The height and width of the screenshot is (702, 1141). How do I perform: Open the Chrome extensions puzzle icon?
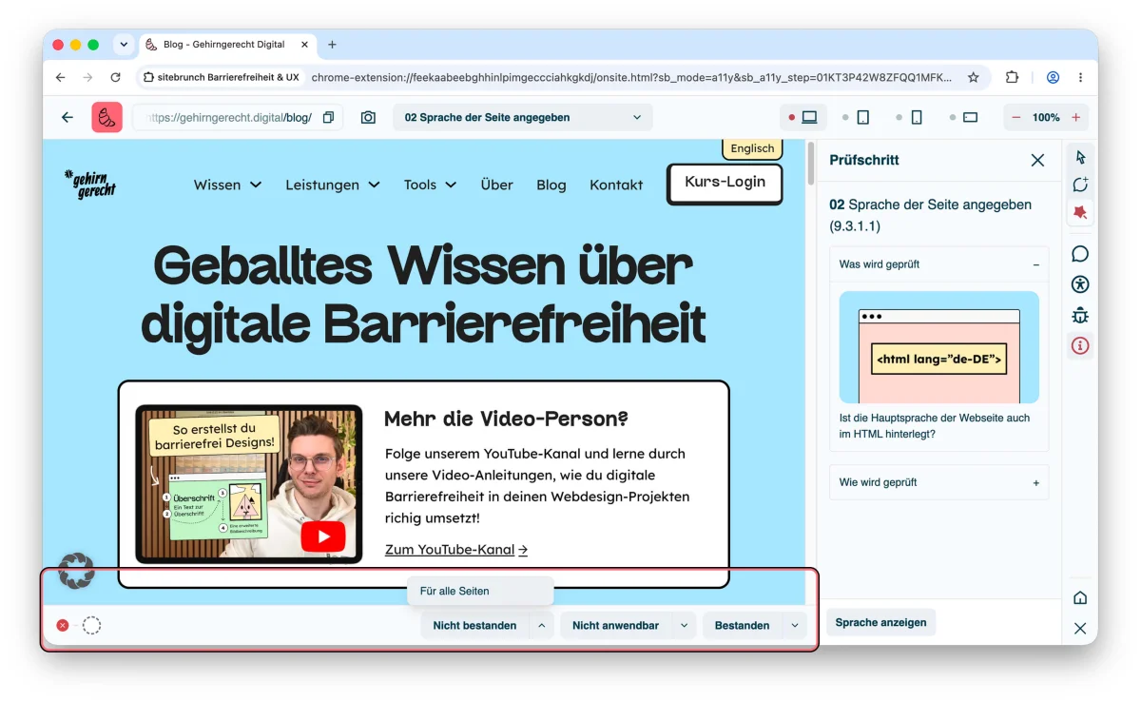point(1012,77)
